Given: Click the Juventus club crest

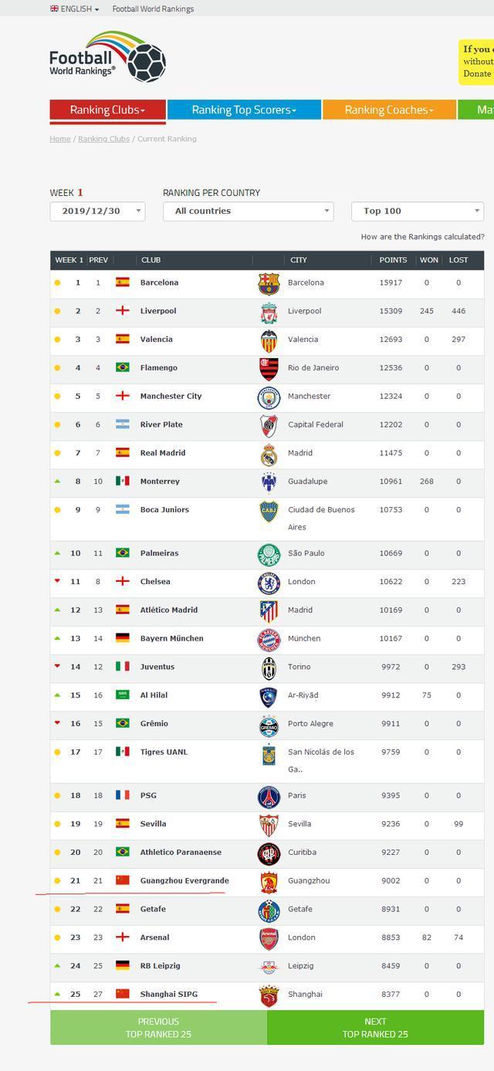Looking at the screenshot, I should [269, 667].
